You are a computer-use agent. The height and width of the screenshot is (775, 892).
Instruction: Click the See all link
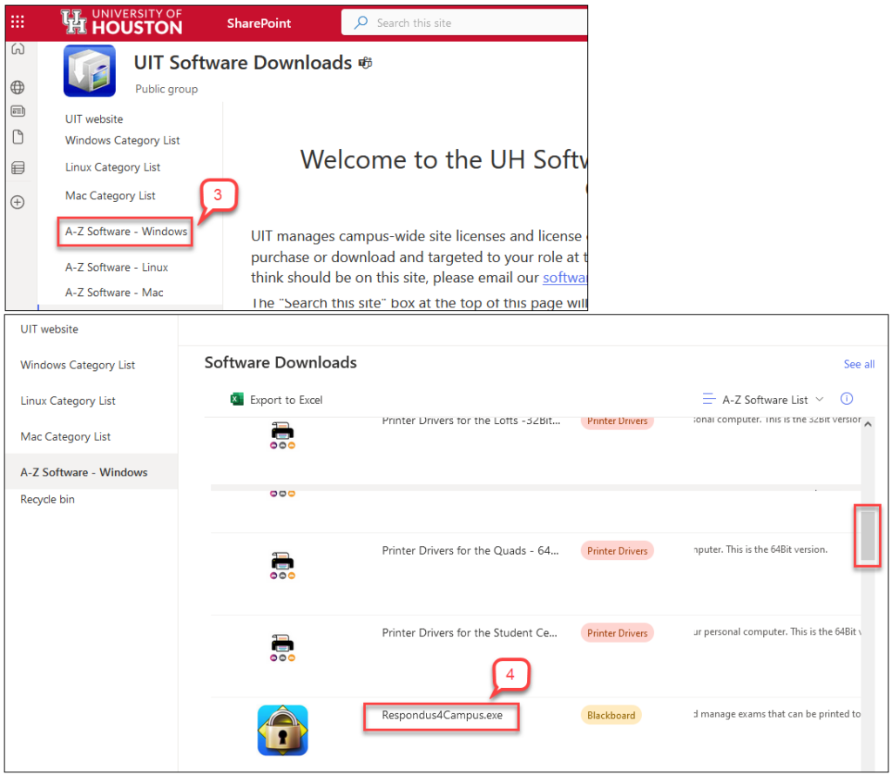(x=859, y=364)
